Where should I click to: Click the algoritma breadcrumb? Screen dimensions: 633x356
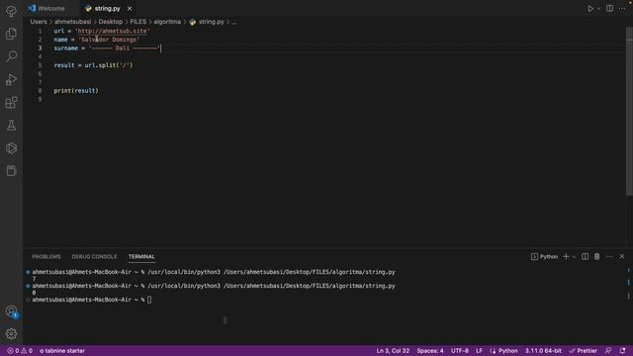(x=167, y=22)
